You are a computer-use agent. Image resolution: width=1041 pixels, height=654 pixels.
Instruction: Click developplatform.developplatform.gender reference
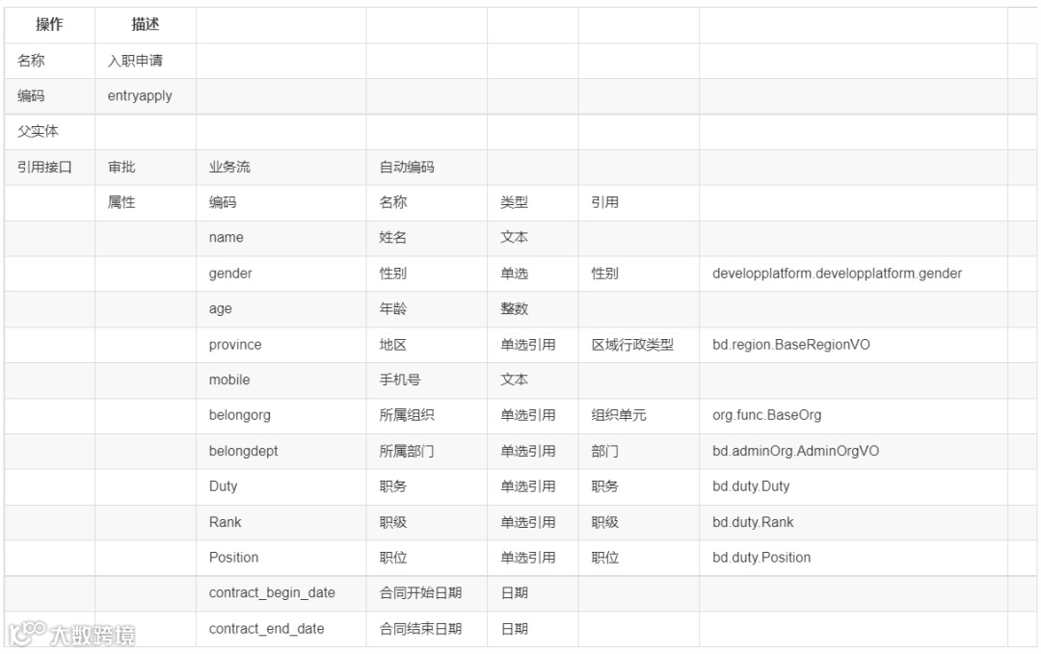click(837, 274)
